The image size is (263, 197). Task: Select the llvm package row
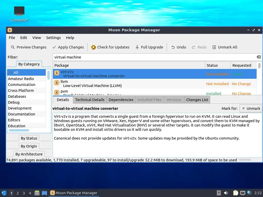coord(155,84)
